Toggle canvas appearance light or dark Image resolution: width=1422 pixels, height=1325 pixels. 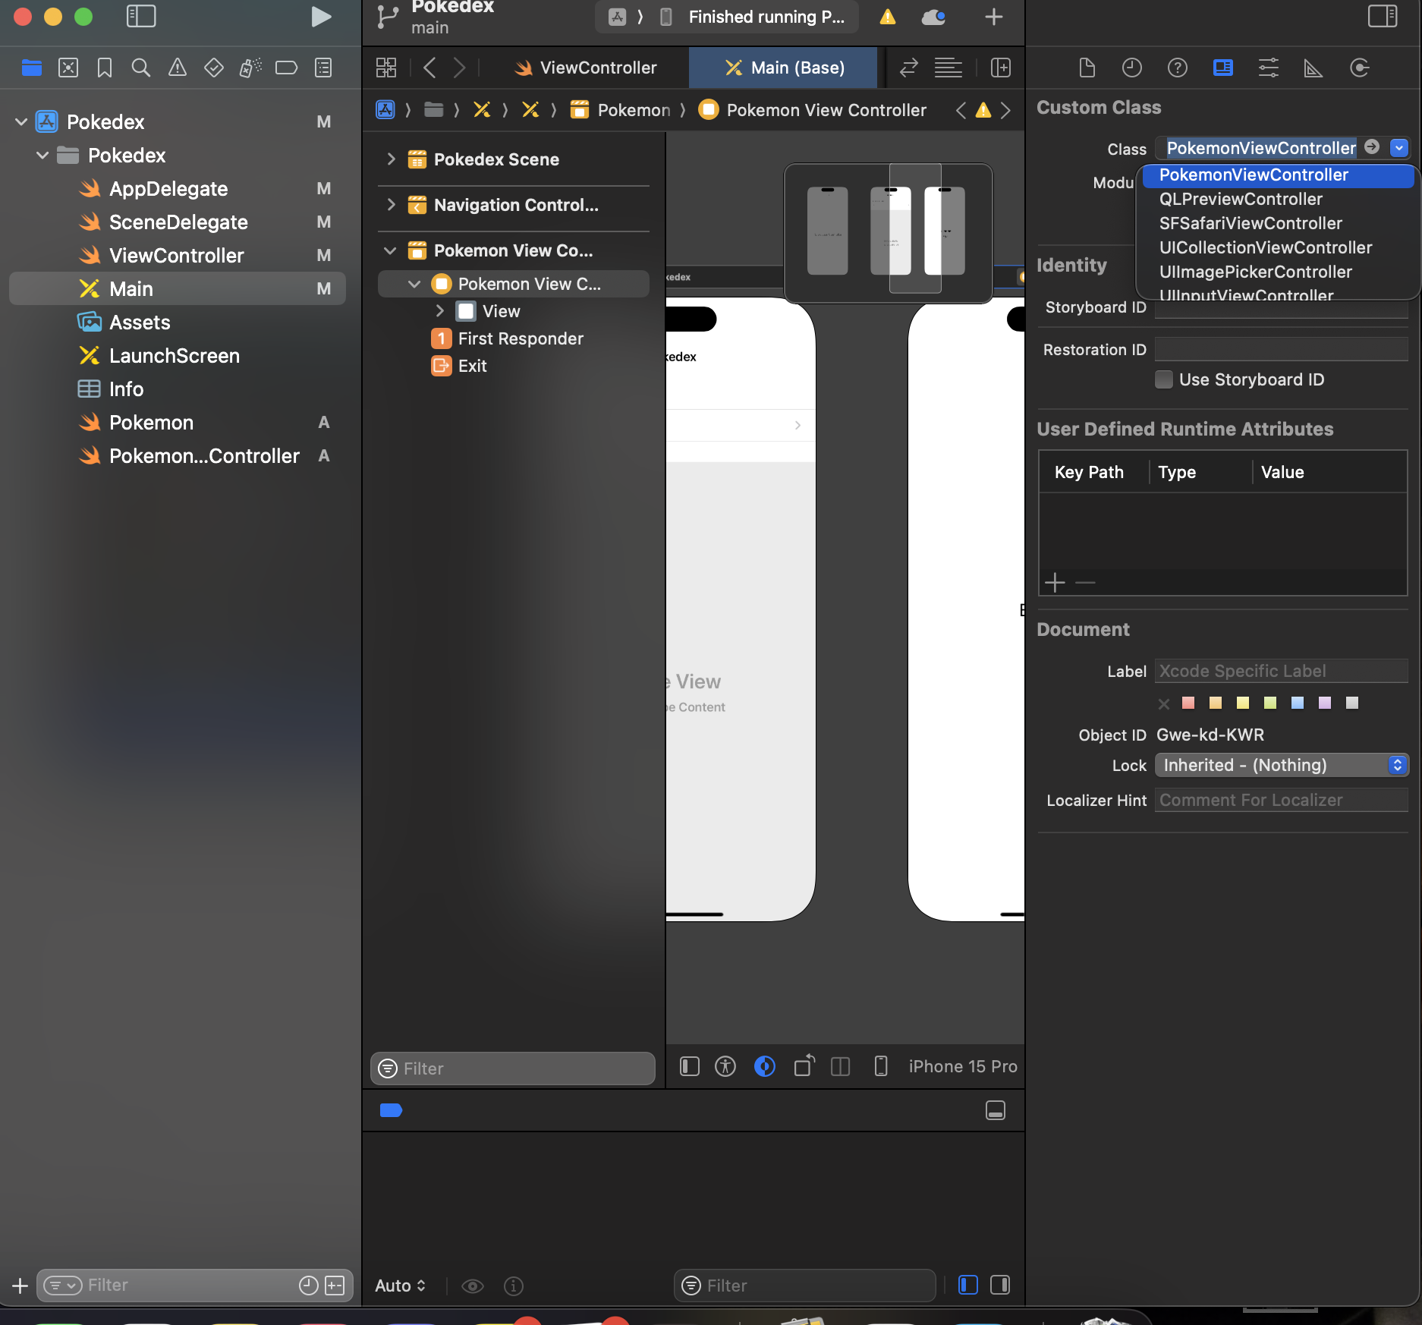click(x=765, y=1066)
